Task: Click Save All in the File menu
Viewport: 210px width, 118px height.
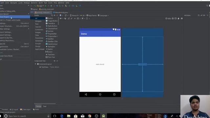Action: (x=15, y=44)
